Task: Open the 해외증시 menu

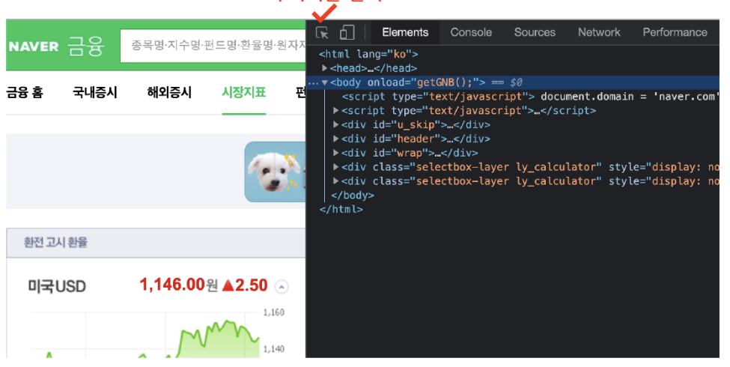Action: (169, 92)
